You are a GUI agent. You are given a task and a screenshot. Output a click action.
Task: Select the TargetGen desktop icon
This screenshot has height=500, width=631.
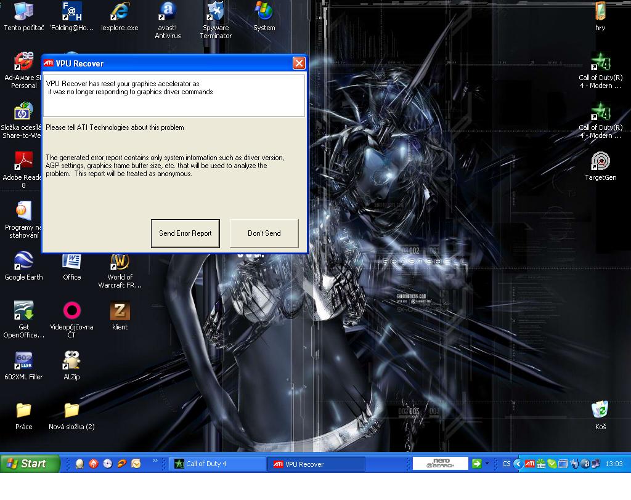[600, 166]
